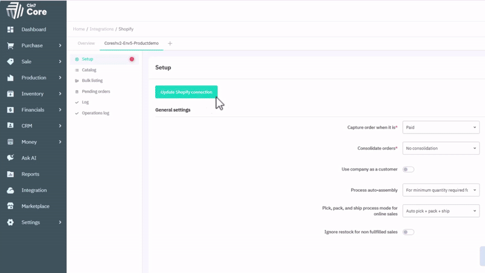Click the Log checkmark icon
485x273 pixels.
click(77, 102)
